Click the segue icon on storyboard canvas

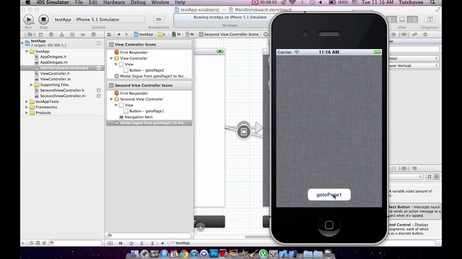[244, 132]
